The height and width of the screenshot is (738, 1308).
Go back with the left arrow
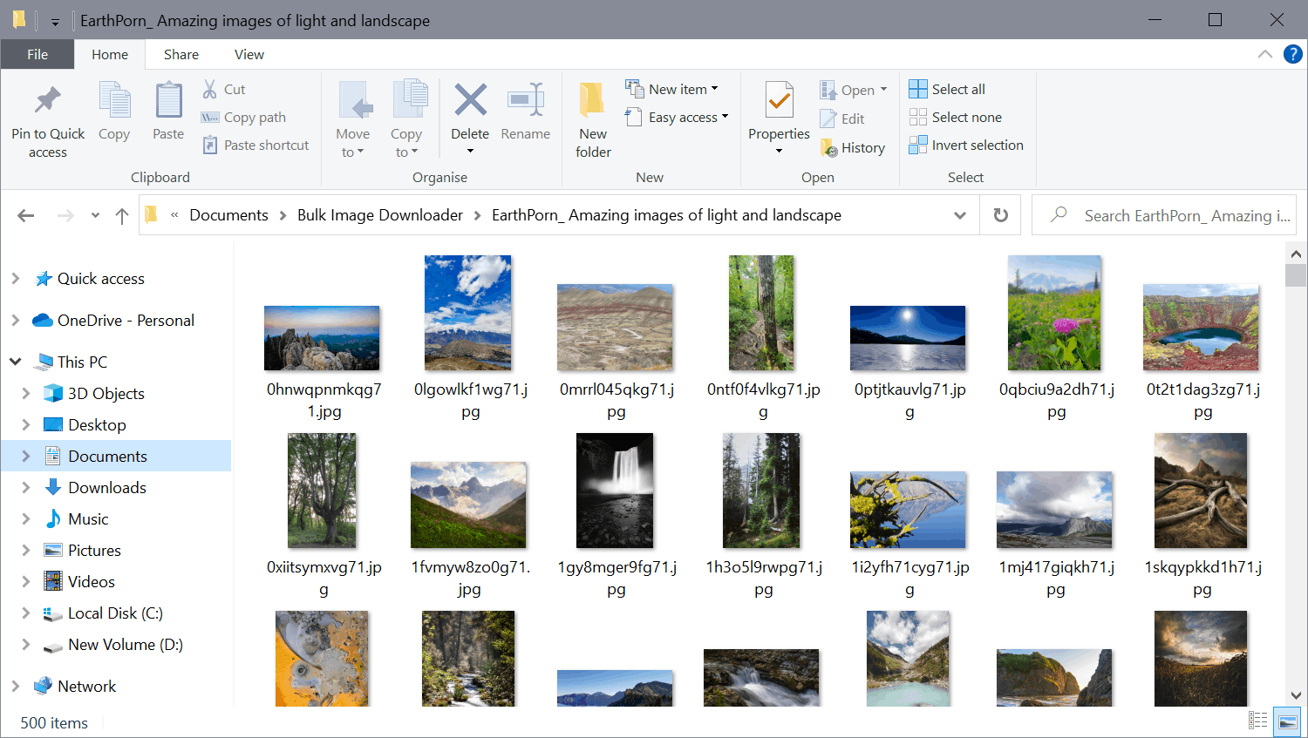pos(26,215)
